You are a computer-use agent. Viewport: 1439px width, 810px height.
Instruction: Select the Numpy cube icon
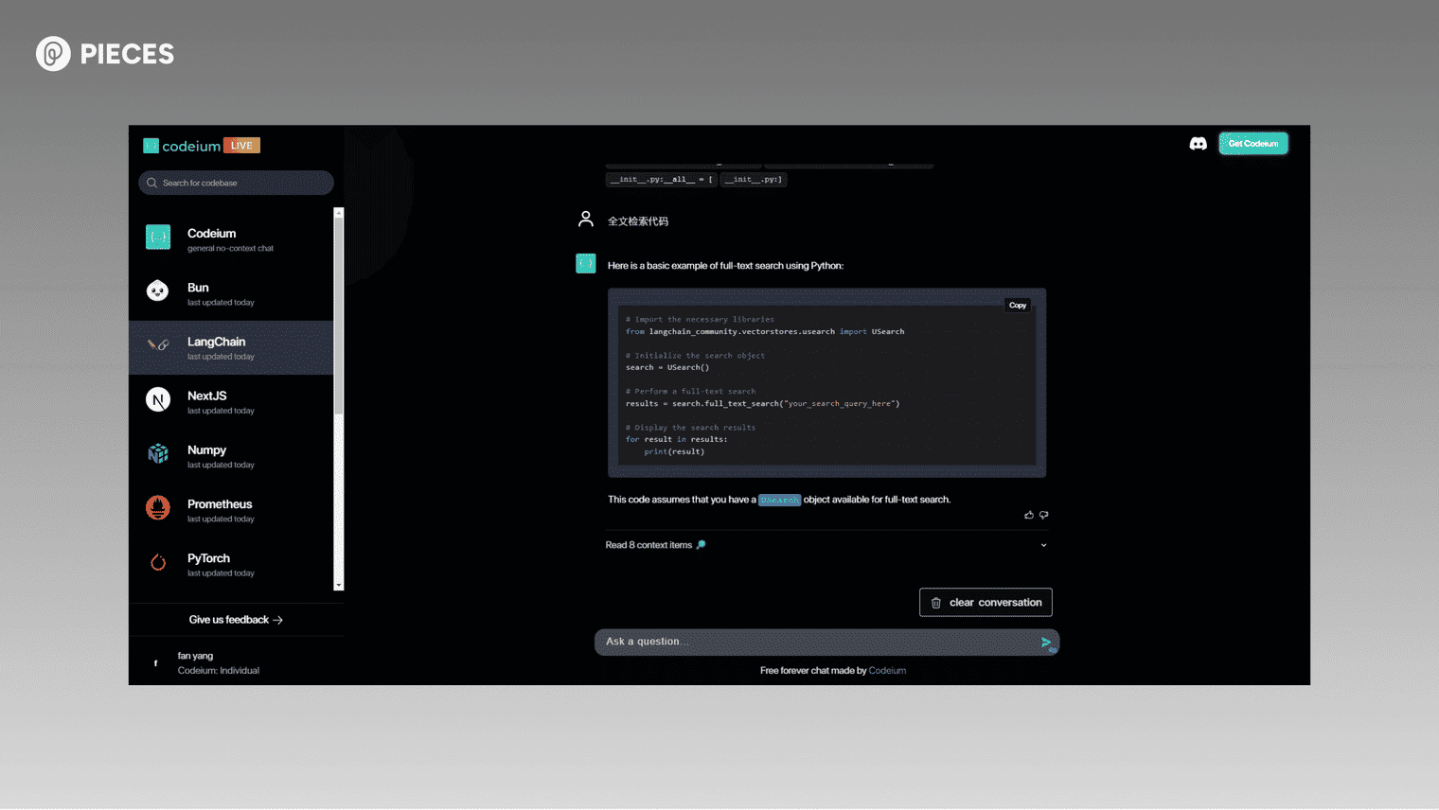click(x=158, y=454)
